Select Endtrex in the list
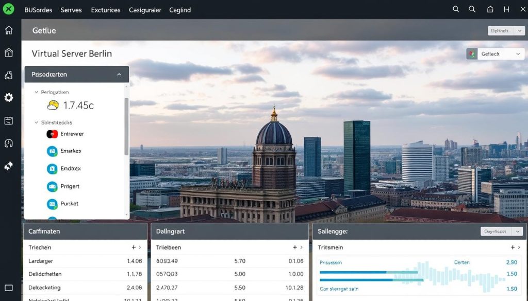The width and height of the screenshot is (528, 301). point(71,168)
